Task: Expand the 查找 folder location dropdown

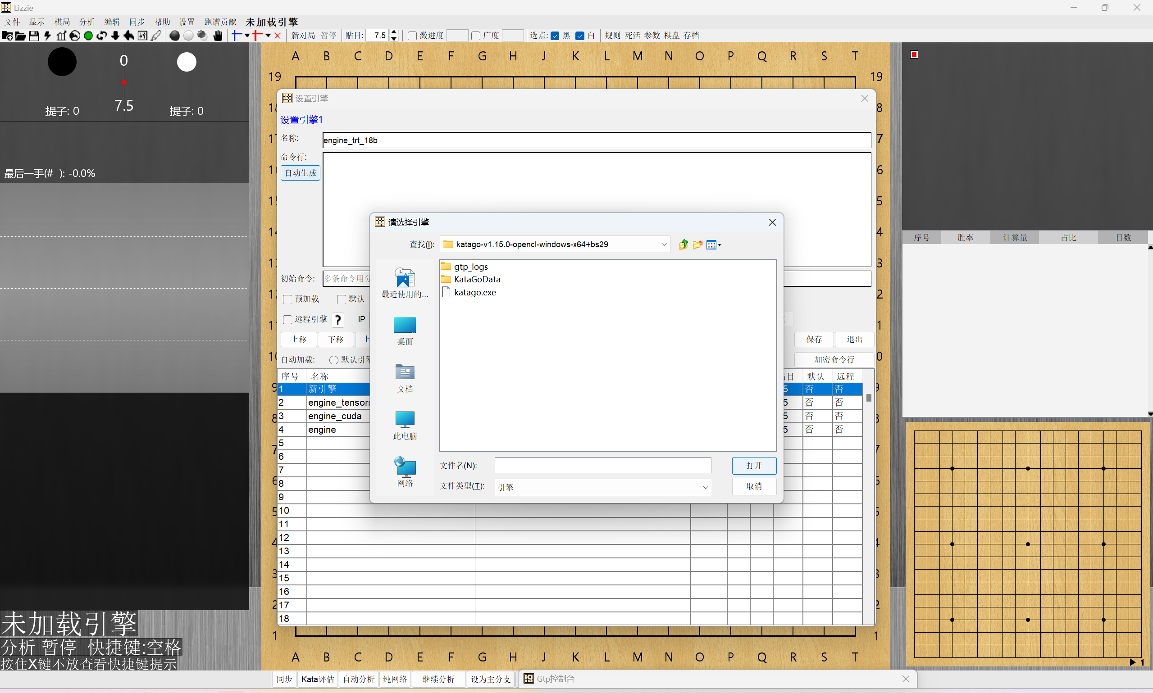Action: point(663,244)
